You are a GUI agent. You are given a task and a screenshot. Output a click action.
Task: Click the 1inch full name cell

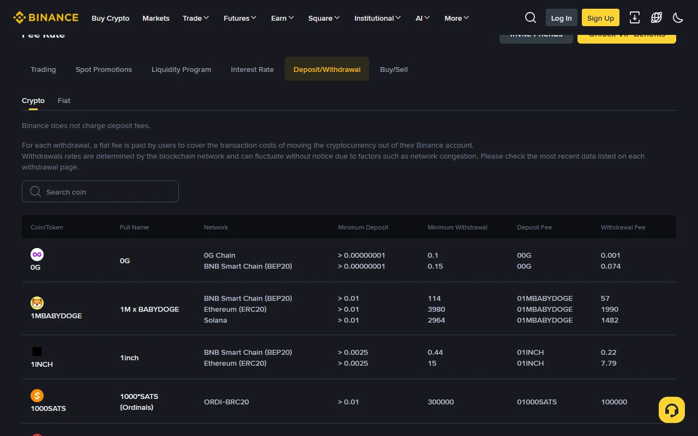coord(129,358)
